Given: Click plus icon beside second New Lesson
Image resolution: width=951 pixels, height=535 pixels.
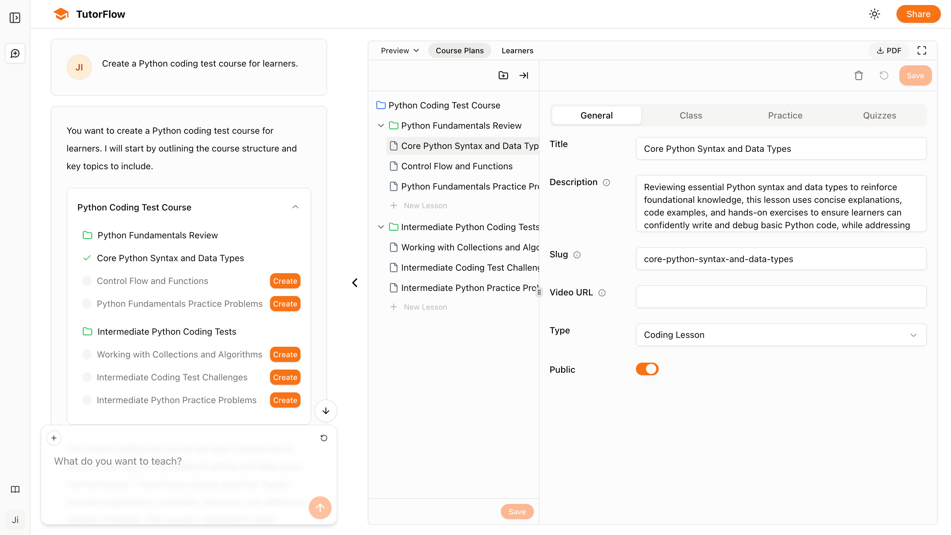Looking at the screenshot, I should (393, 307).
